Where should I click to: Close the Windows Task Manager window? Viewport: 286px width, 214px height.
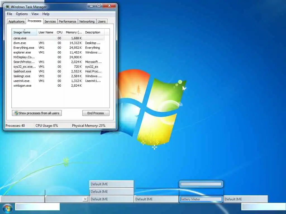point(109,6)
